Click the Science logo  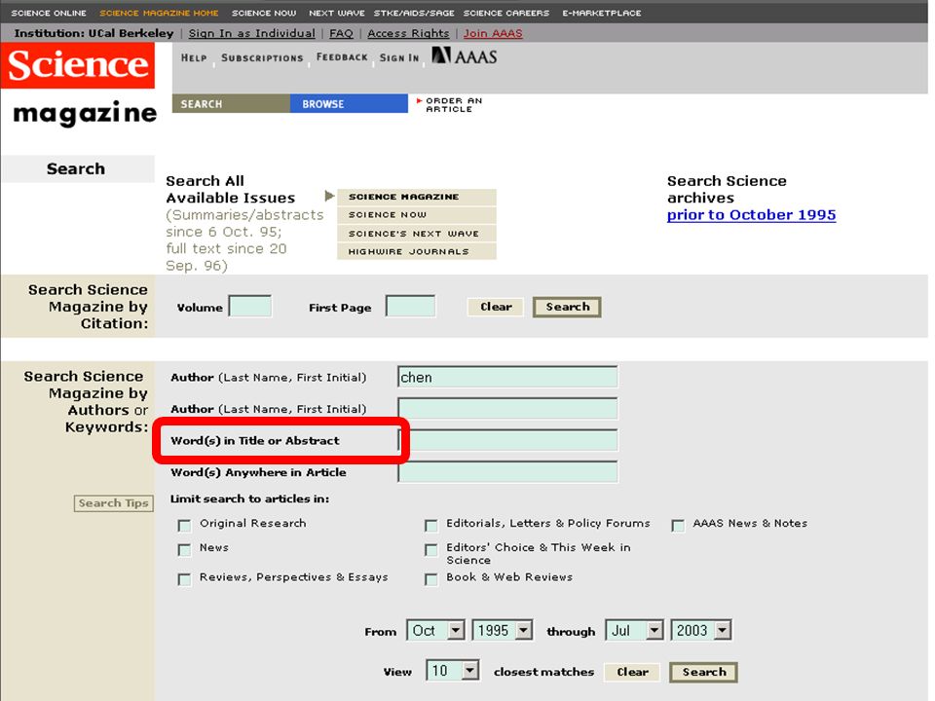pyautogui.click(x=78, y=65)
